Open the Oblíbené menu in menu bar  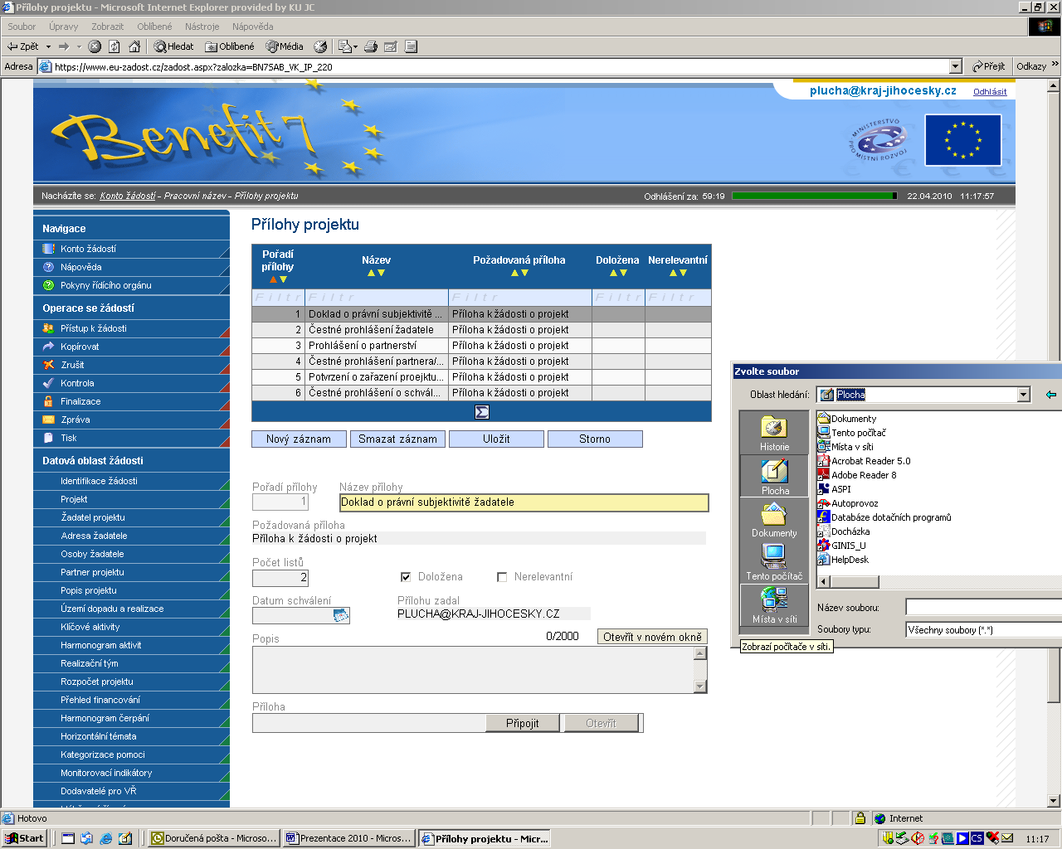click(x=154, y=27)
